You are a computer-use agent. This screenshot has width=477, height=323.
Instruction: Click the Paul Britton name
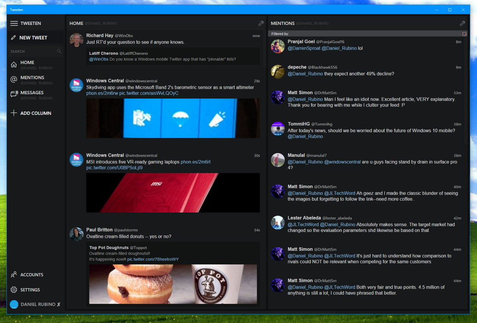[x=99, y=230]
